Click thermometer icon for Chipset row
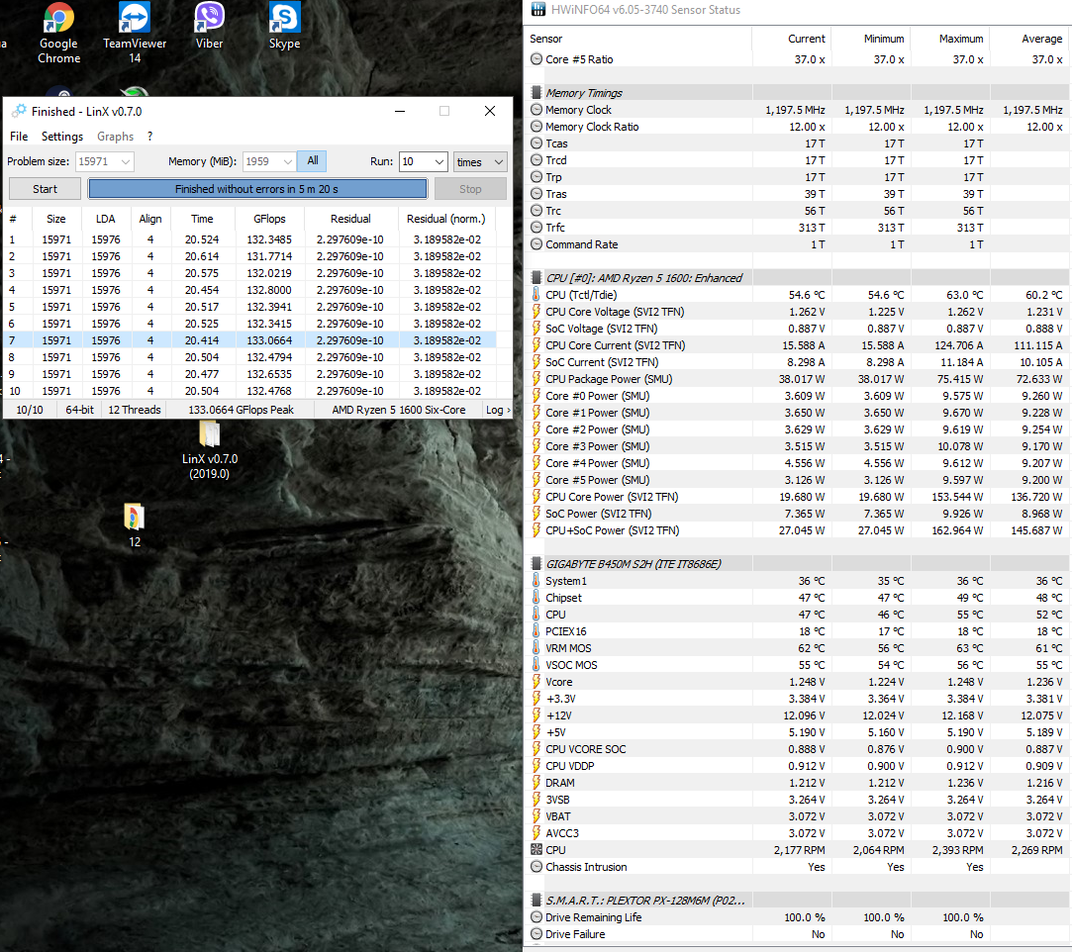The height and width of the screenshot is (952, 1072). pos(536,598)
